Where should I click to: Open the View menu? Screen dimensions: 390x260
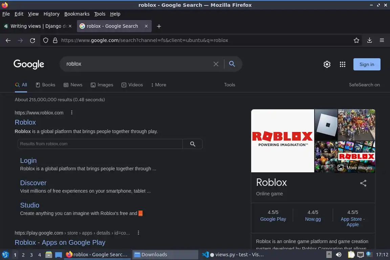[33, 14]
